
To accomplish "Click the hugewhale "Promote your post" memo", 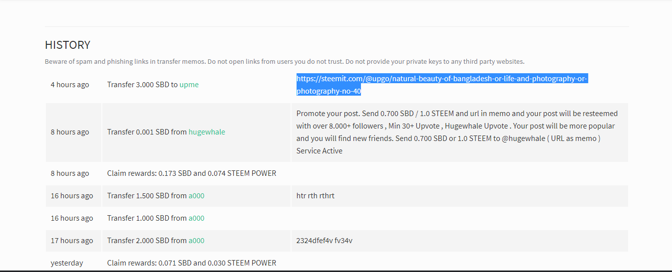I will 456,132.
